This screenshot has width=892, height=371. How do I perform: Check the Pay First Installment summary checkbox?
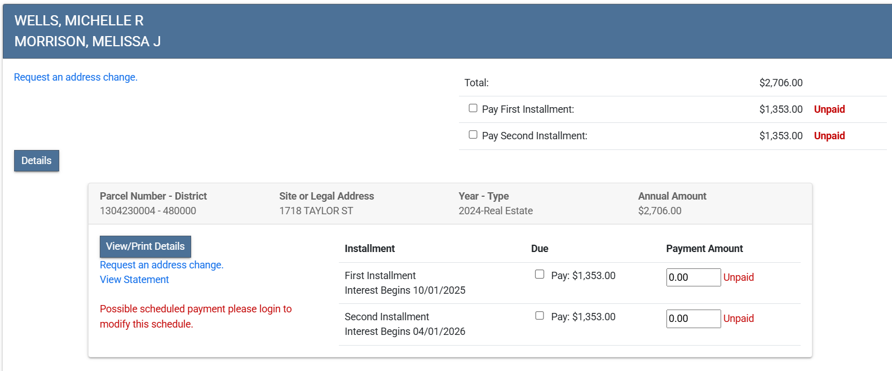(x=473, y=108)
